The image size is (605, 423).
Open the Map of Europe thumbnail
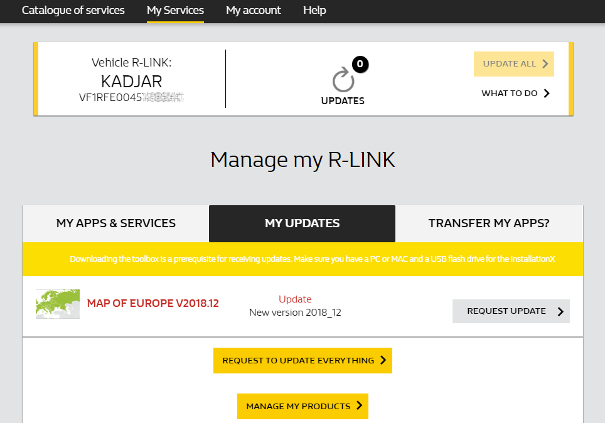58,304
